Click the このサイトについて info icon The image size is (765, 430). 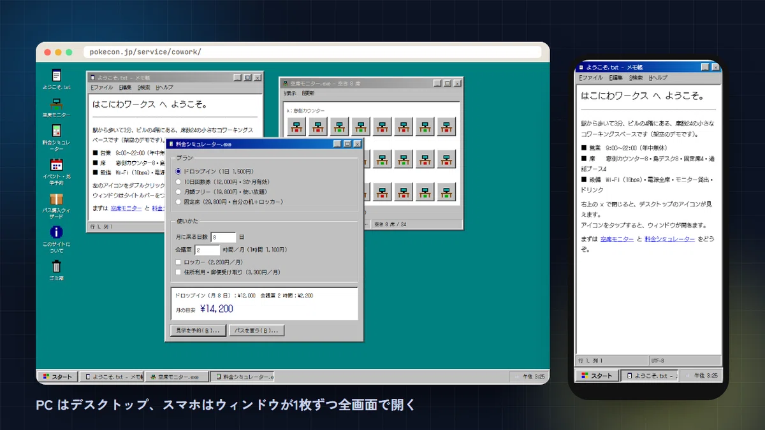click(x=57, y=239)
